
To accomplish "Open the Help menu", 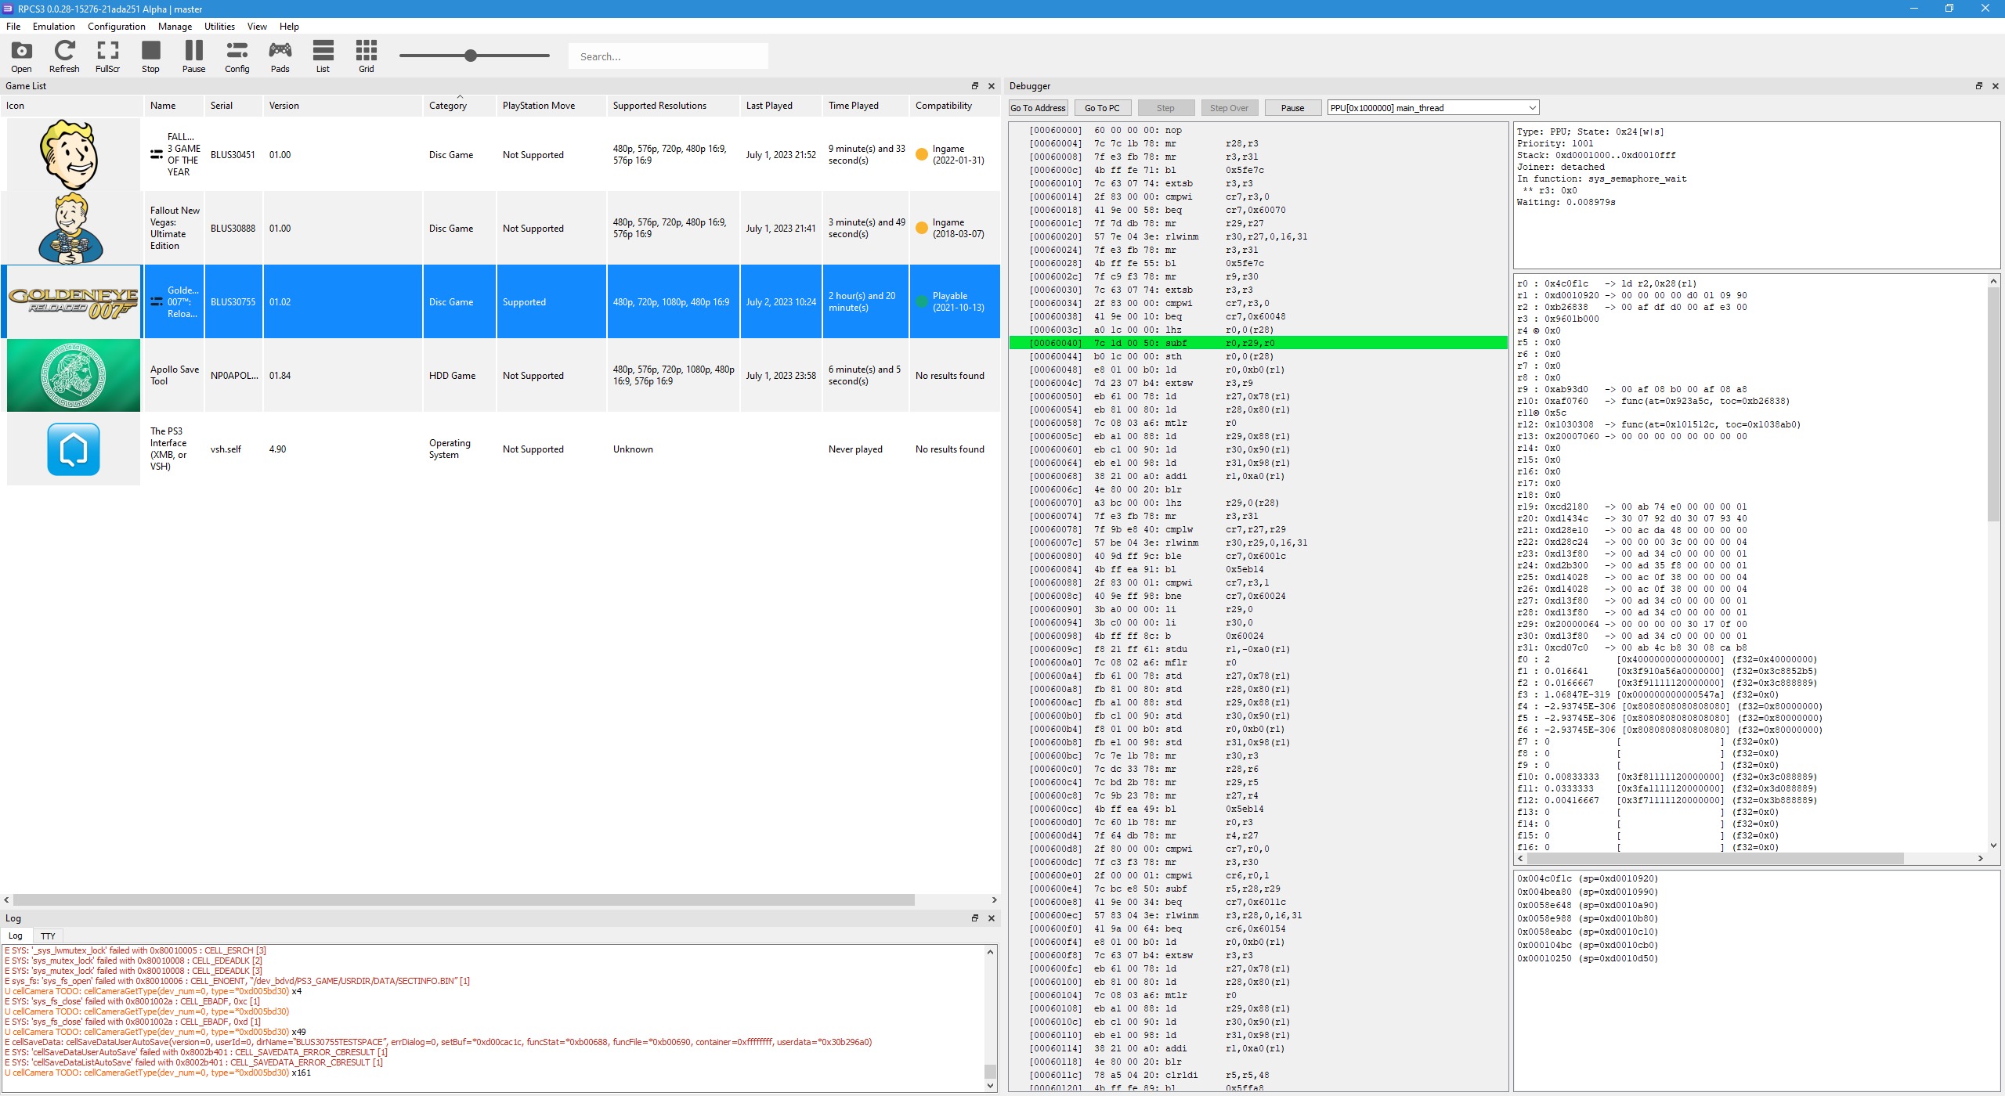I will click(x=289, y=27).
